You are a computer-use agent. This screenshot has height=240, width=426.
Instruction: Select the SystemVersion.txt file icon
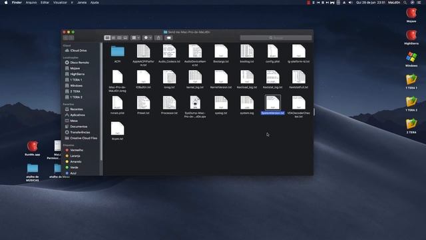[x=272, y=103]
